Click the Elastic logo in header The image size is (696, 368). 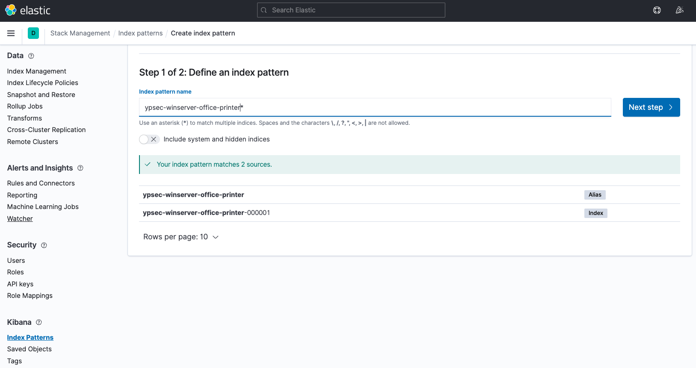28,10
